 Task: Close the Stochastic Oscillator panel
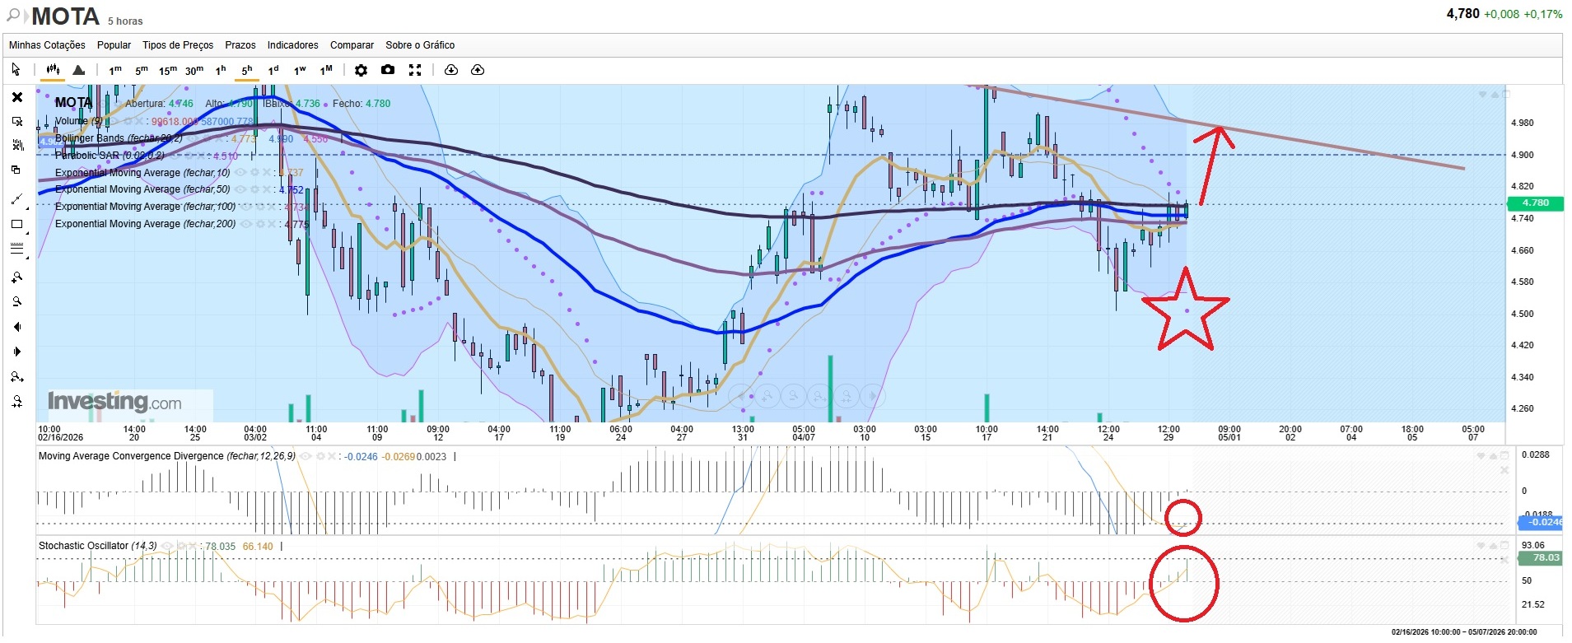(1504, 560)
